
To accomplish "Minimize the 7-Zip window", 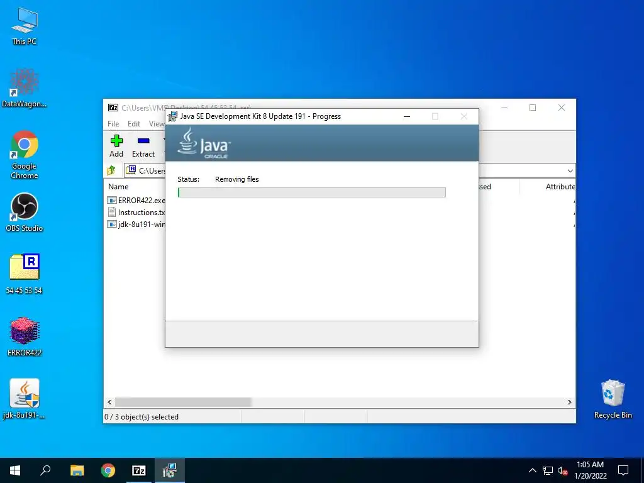I will pos(504,108).
